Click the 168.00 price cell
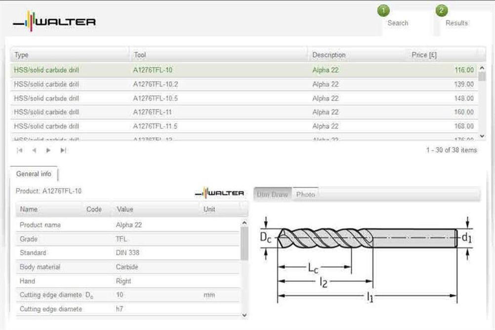 coord(464,126)
